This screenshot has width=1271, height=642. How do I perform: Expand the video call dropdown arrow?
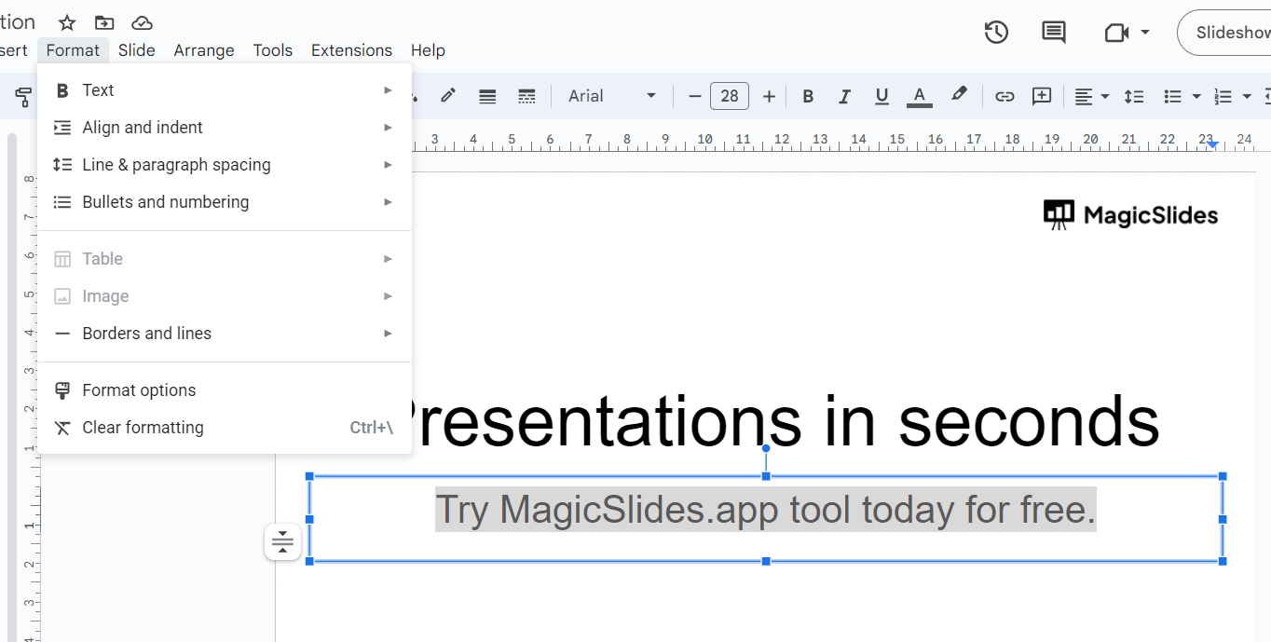pos(1145,33)
